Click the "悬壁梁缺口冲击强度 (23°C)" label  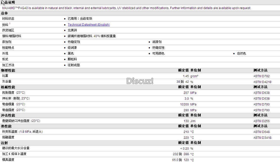point(21,121)
